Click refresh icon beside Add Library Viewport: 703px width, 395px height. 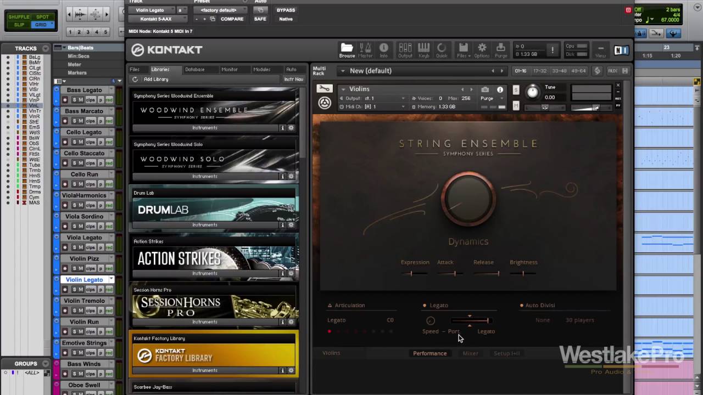click(x=135, y=79)
